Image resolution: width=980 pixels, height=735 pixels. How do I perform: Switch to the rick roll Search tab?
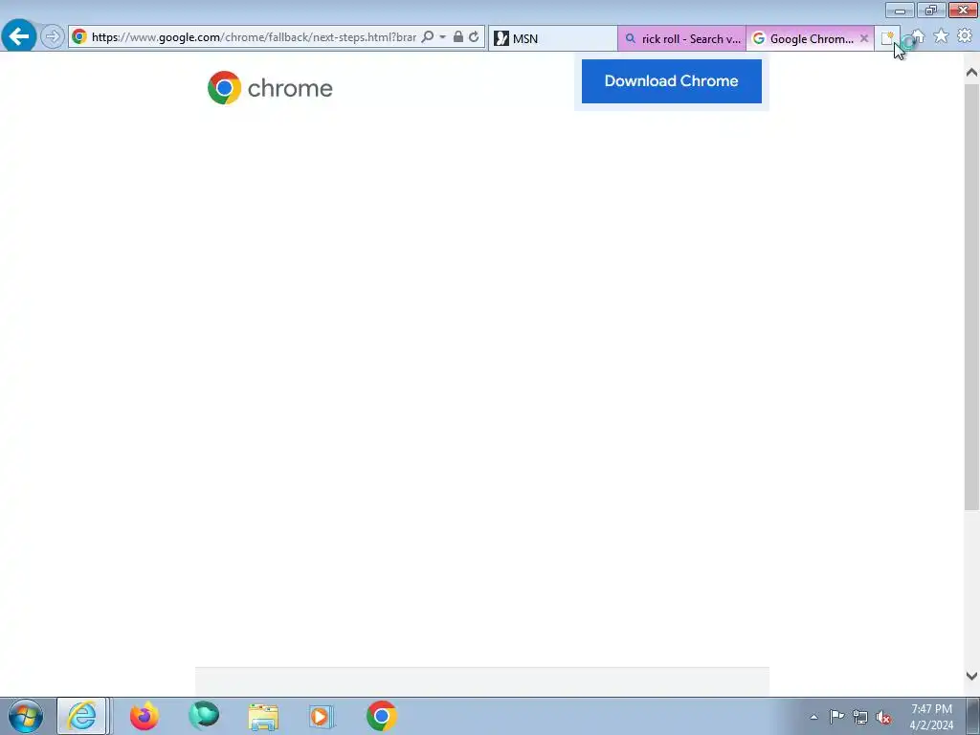(x=681, y=38)
